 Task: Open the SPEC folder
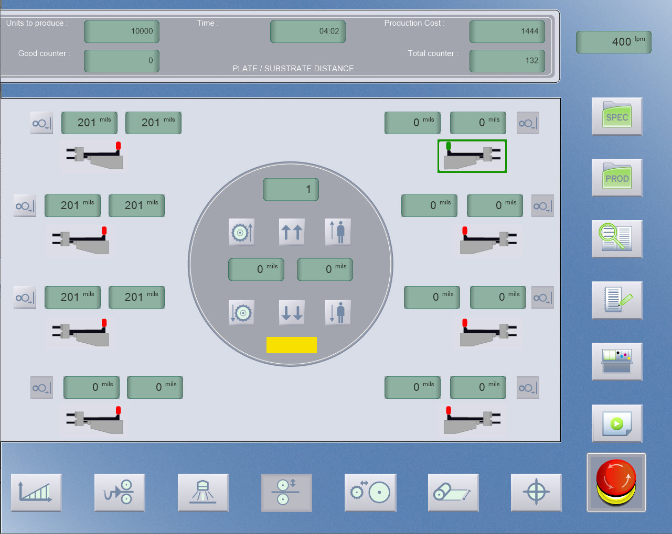pos(616,116)
